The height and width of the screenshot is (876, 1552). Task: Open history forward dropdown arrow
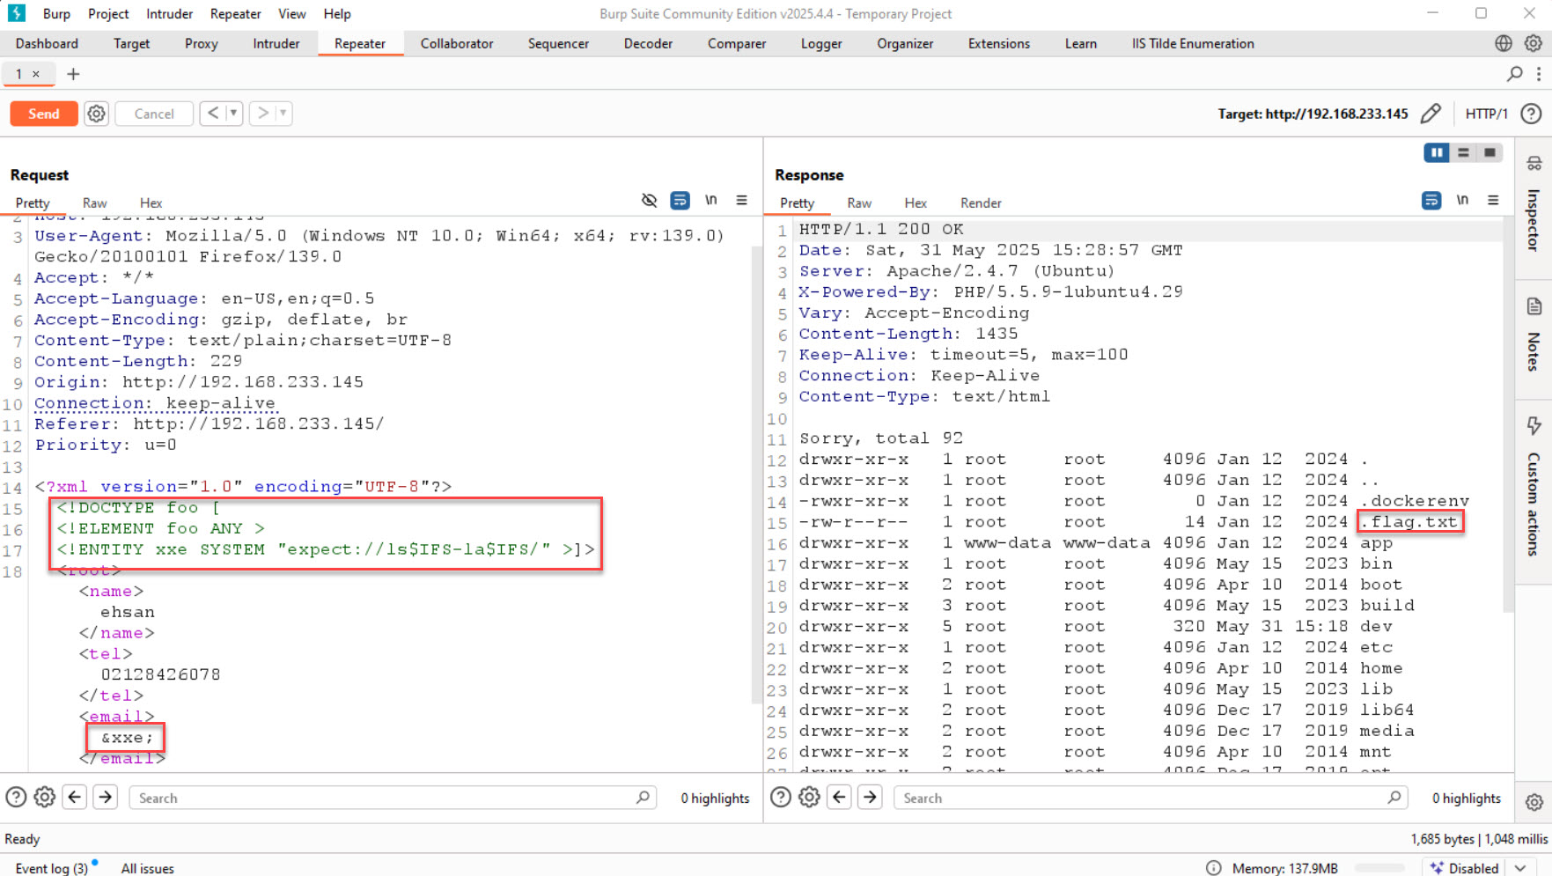tap(283, 114)
